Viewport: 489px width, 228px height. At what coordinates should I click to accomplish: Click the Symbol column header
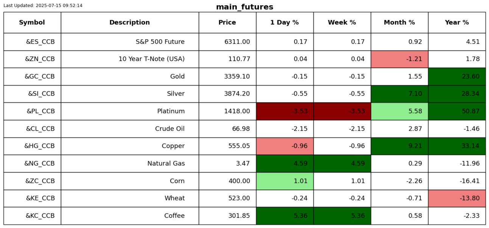pyautogui.click(x=32, y=23)
